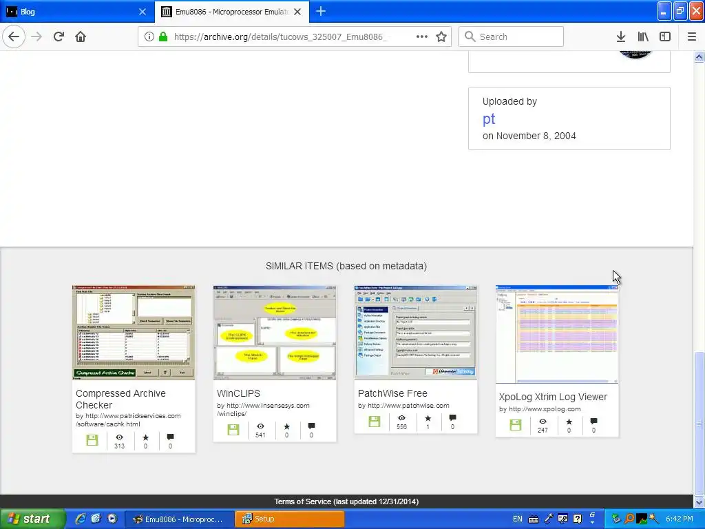The width and height of the screenshot is (705, 529).
Task: Open Compressed Archive Checker thumbnail
Action: pos(134,333)
